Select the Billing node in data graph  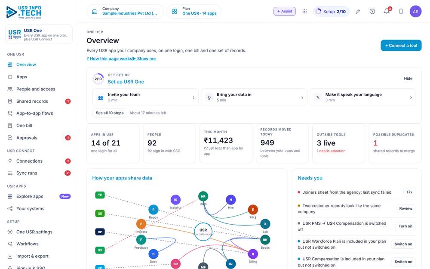(253, 254)
